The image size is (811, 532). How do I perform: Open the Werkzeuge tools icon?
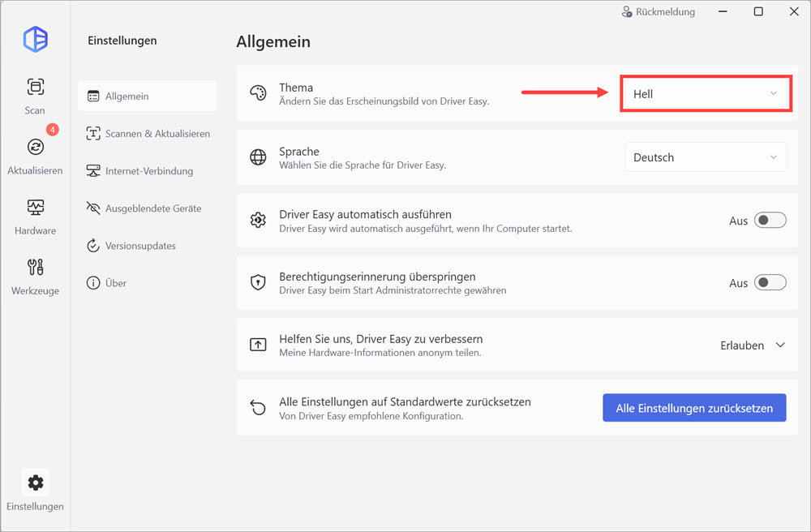35,268
